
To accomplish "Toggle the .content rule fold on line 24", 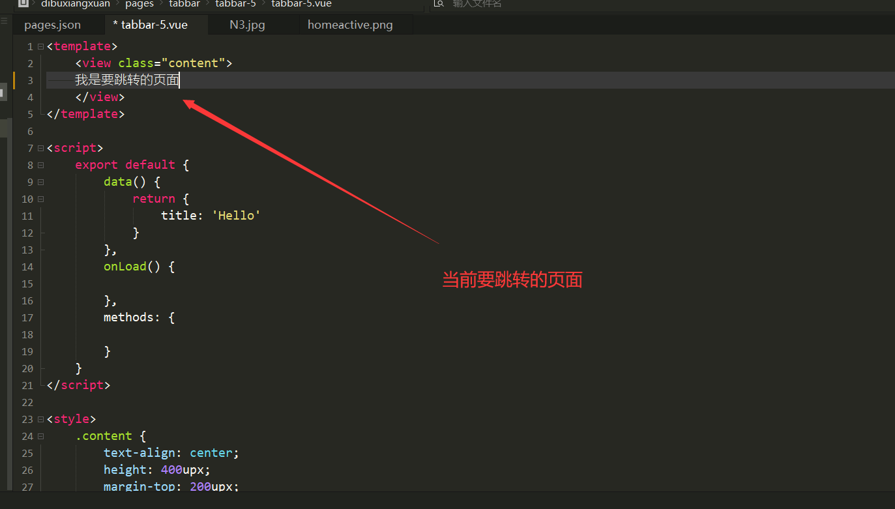I will [39, 435].
